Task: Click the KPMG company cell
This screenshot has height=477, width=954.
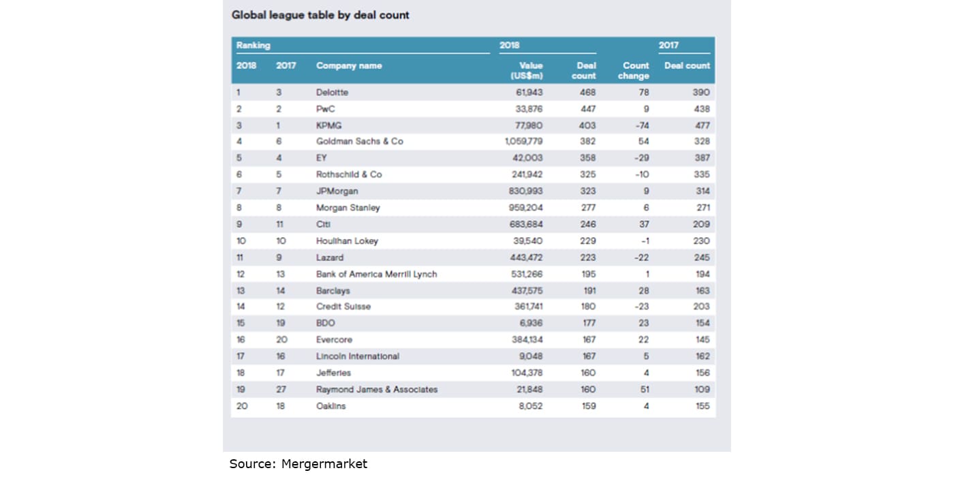Action: pos(328,125)
